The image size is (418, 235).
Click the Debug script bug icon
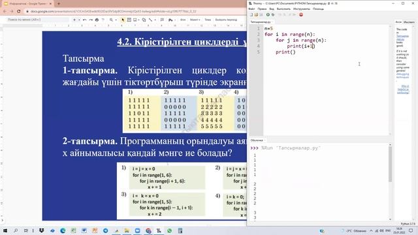tap(273, 14)
